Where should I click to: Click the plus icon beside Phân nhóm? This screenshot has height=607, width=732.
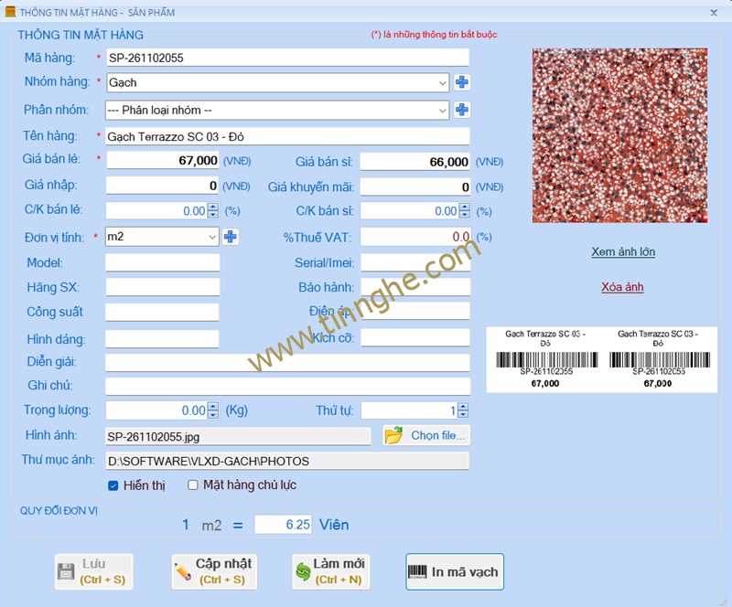462,111
